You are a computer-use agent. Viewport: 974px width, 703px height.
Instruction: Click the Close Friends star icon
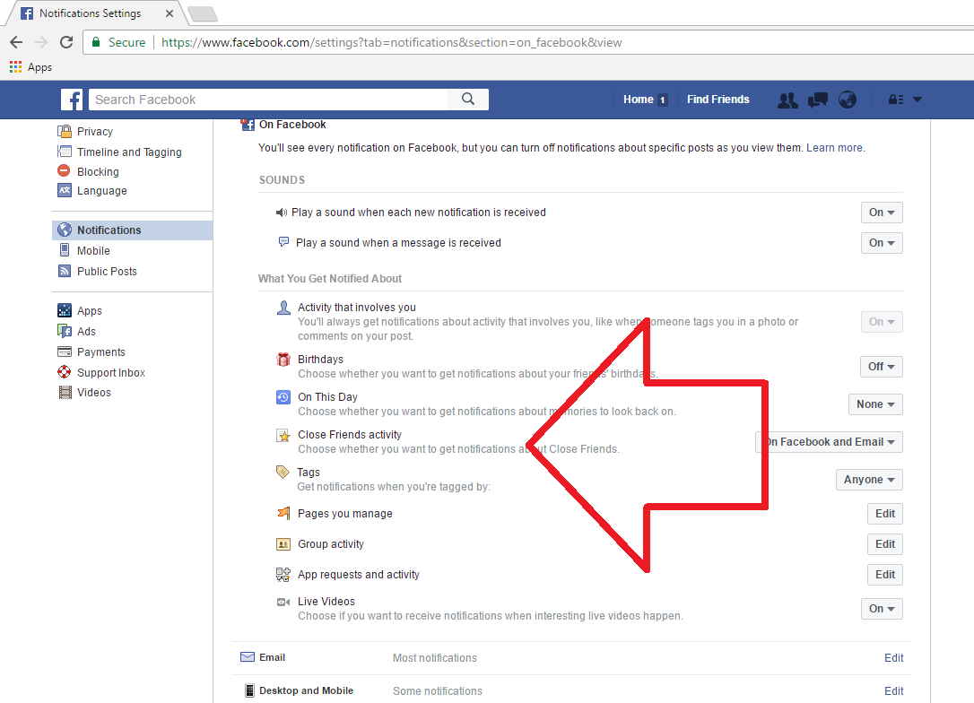click(x=283, y=435)
